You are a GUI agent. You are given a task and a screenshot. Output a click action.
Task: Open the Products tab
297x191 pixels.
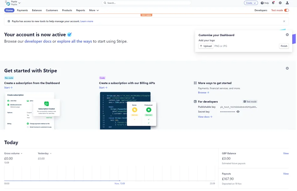[x=67, y=10]
